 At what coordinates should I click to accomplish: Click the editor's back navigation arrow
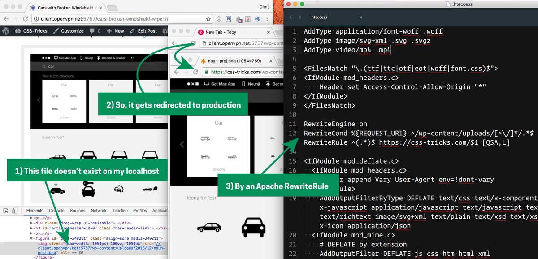(x=291, y=17)
